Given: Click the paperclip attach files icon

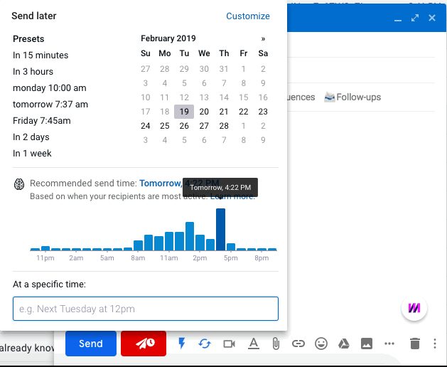Looking at the screenshot, I should 276,344.
